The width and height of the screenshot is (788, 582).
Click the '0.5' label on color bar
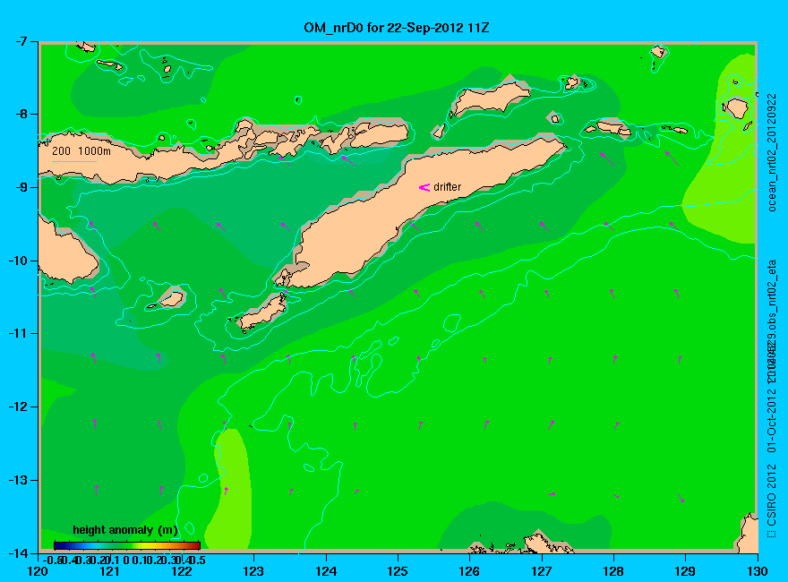(x=200, y=560)
